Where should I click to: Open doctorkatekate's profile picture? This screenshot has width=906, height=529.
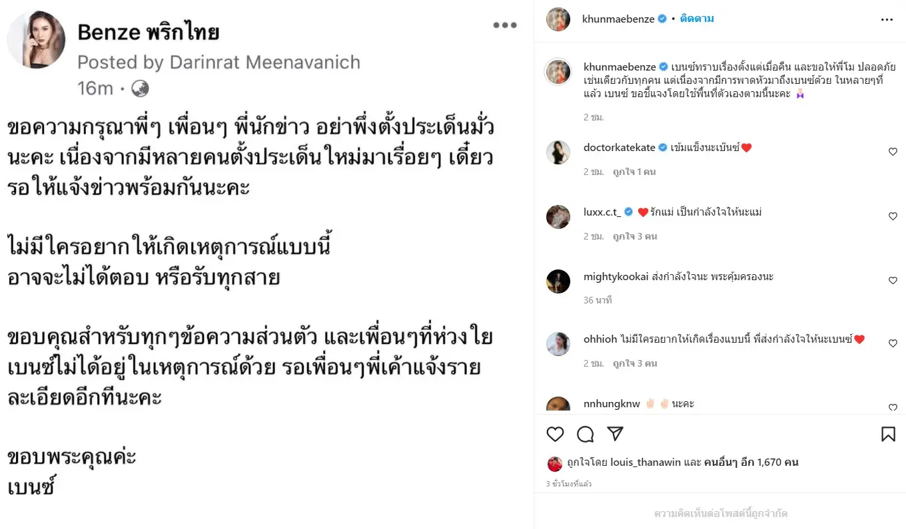click(x=558, y=152)
